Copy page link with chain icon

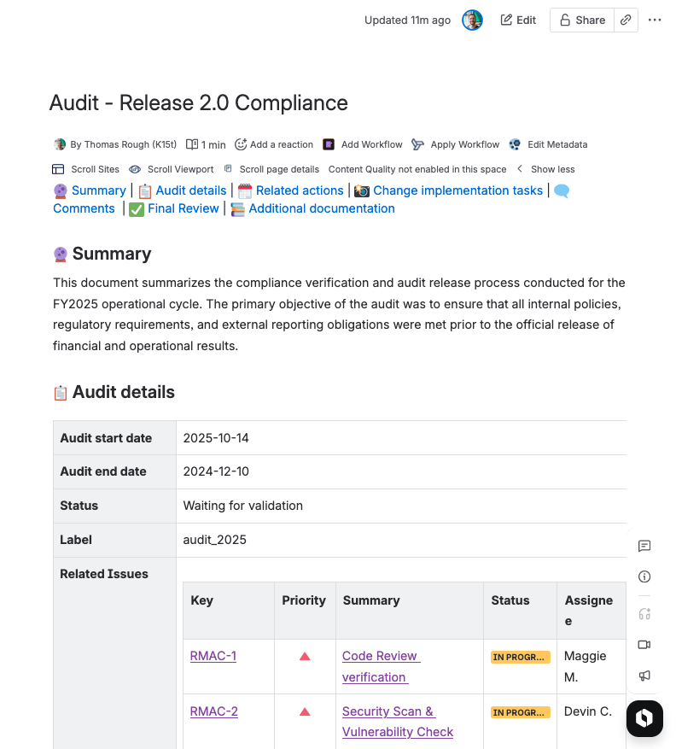(x=626, y=20)
